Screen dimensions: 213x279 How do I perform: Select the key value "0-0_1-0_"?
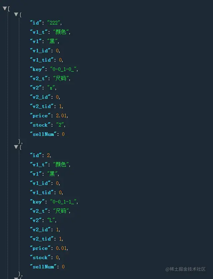pos(64,69)
